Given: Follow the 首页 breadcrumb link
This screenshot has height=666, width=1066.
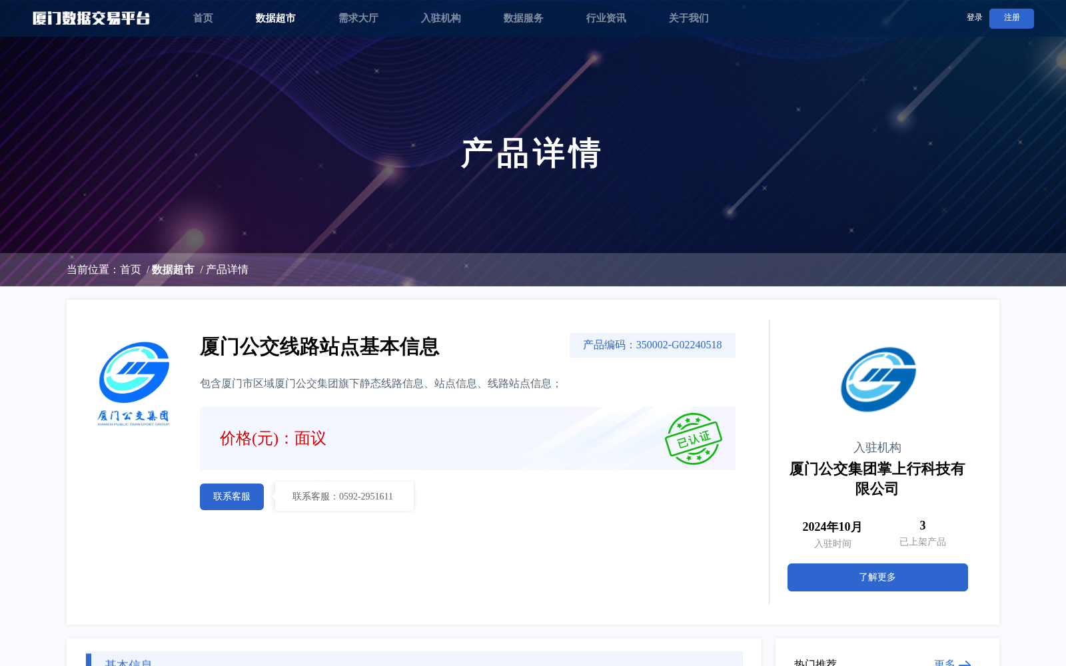Looking at the screenshot, I should pos(131,270).
